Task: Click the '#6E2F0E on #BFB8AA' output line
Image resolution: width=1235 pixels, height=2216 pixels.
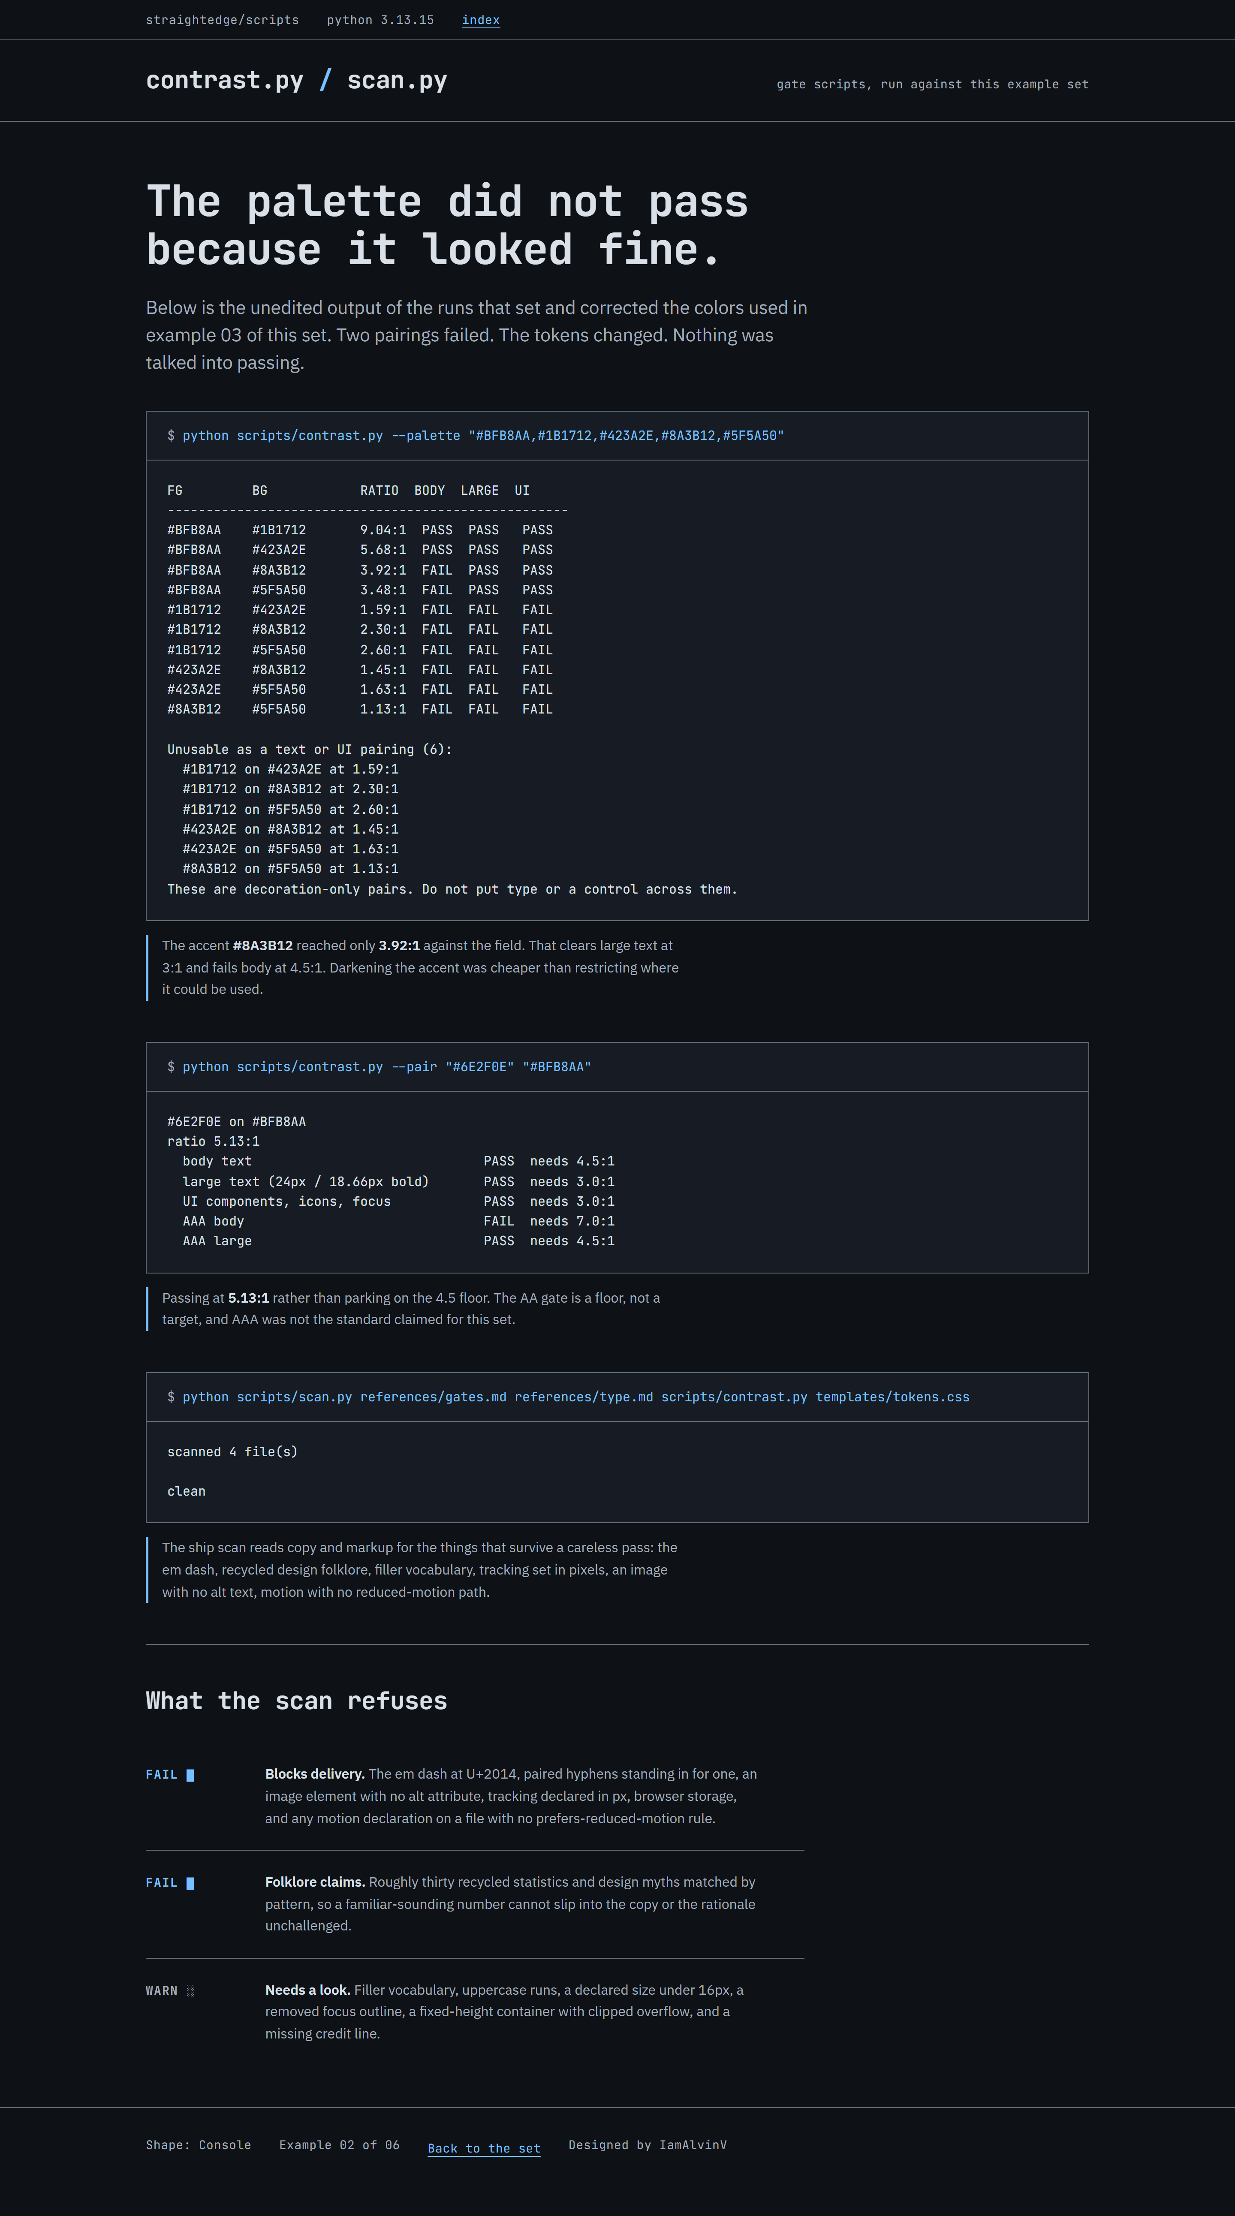Action: pos(237,1122)
